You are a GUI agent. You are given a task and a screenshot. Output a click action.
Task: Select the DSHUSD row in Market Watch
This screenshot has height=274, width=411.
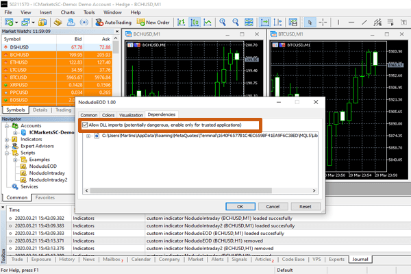[x=57, y=47]
